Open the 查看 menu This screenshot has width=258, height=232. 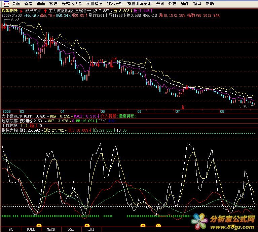point(28,4)
